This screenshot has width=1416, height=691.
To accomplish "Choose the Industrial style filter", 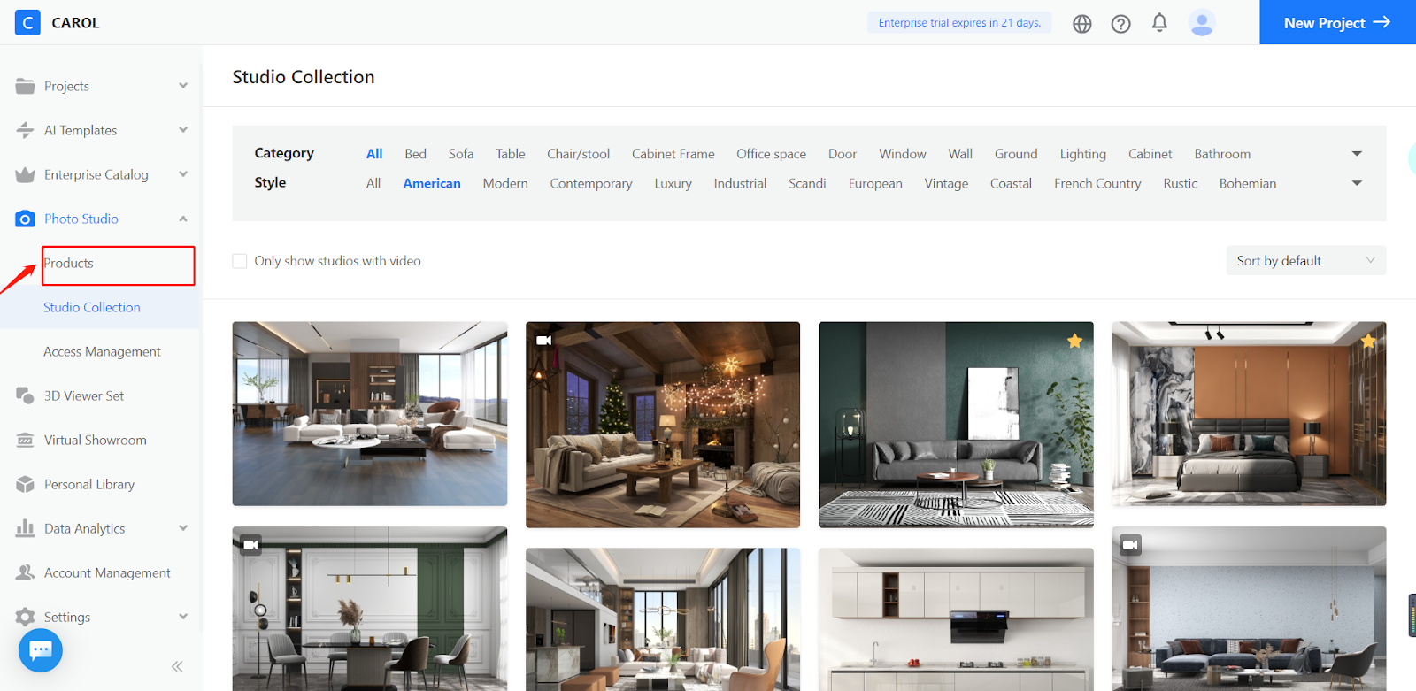I will (740, 183).
